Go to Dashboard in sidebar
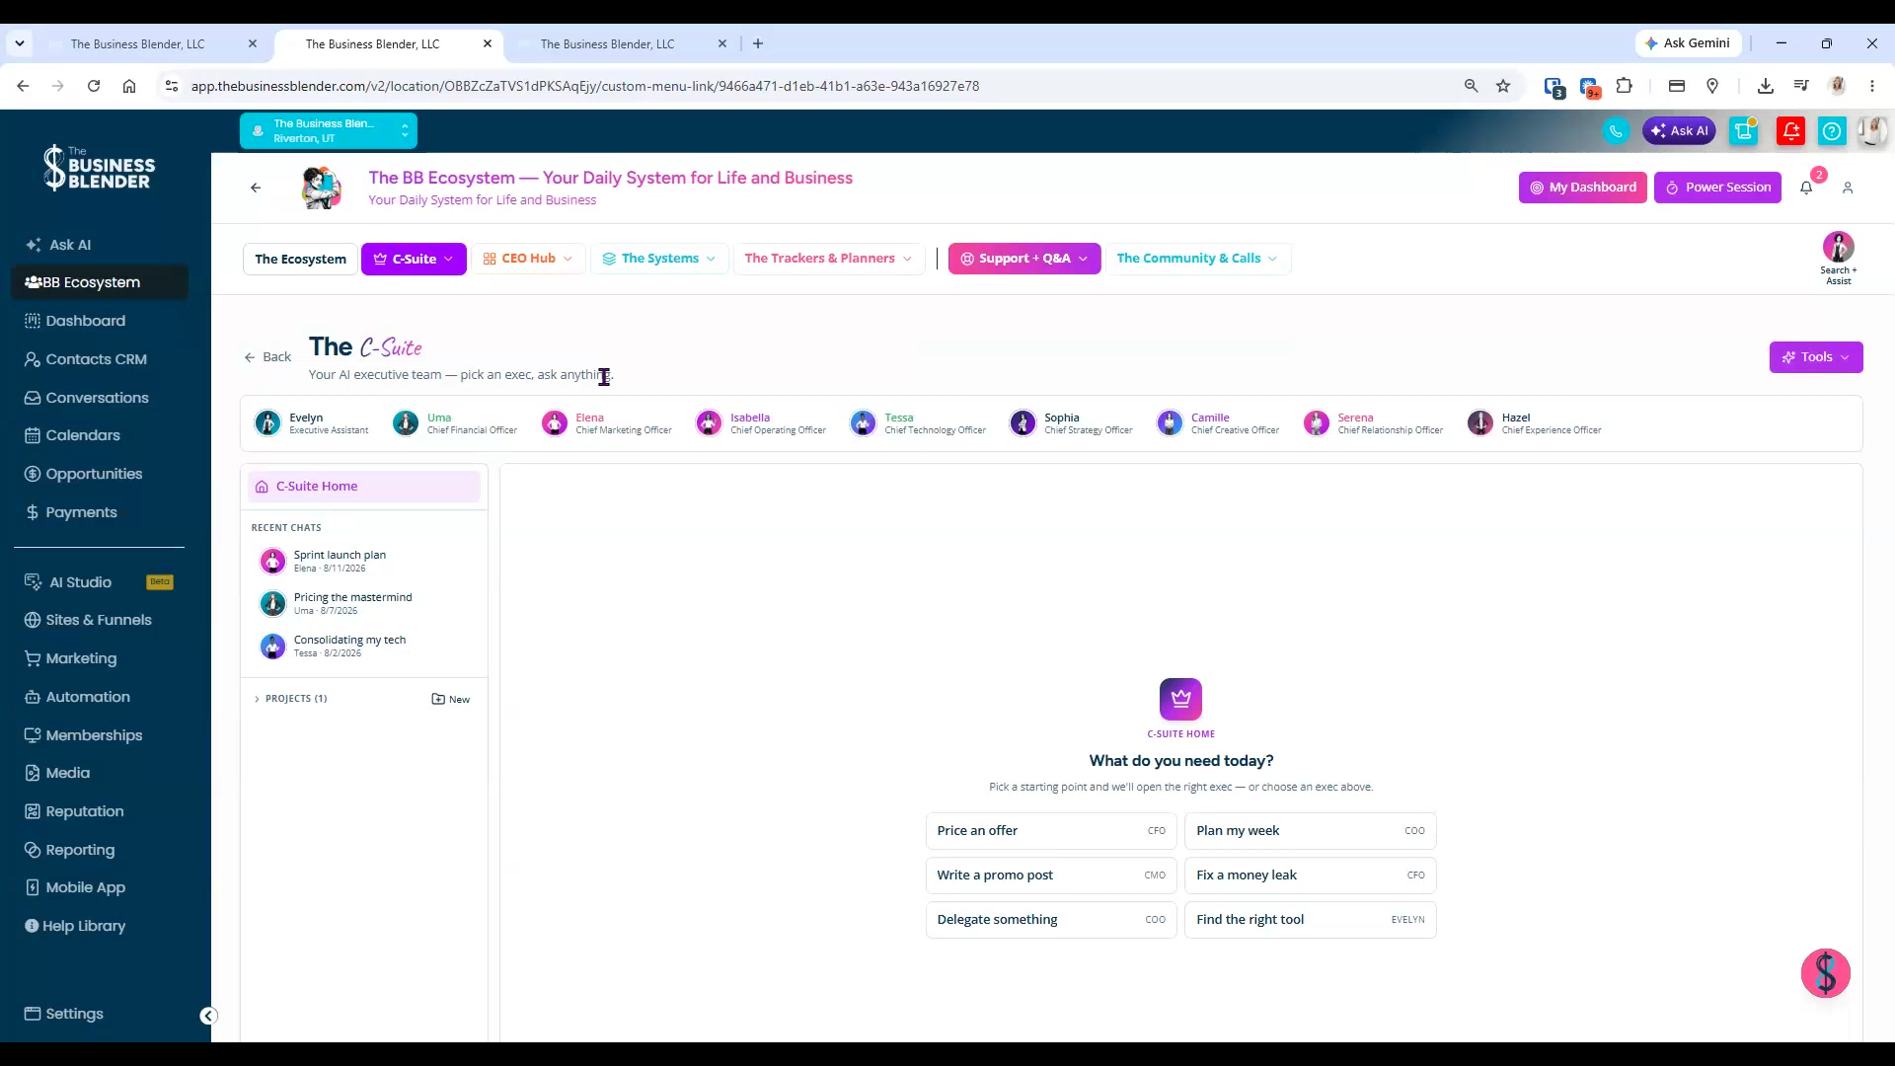This screenshot has height=1066, width=1895. (x=86, y=321)
